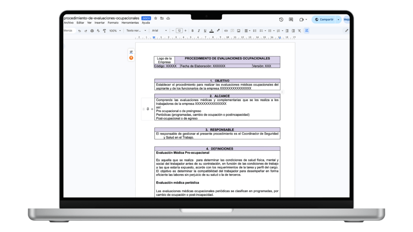This screenshot has height=232, width=413.
Task: Open all comments panel icon
Action: (290, 19)
